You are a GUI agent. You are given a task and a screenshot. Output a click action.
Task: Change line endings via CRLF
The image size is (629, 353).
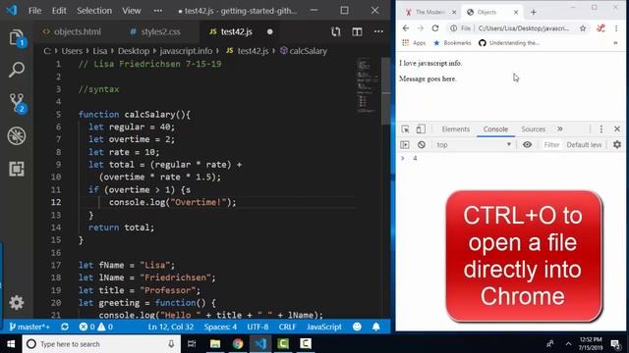pyautogui.click(x=287, y=327)
